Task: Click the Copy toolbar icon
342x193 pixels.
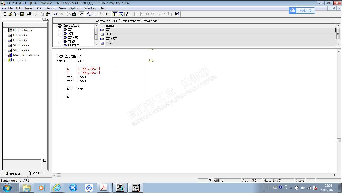Action: (x=42, y=14)
